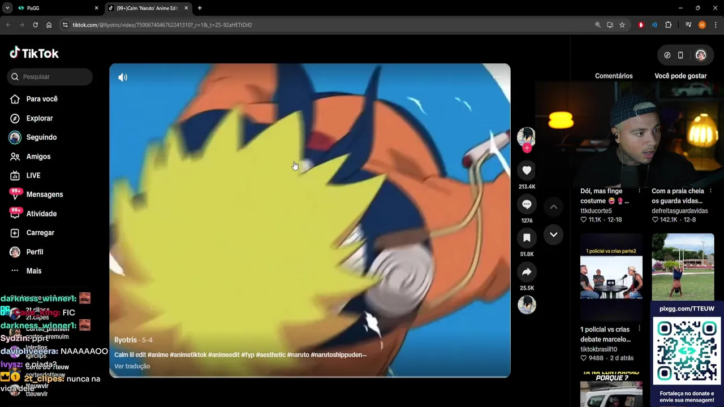
Task: Open comments via speech bubble icon
Action: click(x=527, y=204)
